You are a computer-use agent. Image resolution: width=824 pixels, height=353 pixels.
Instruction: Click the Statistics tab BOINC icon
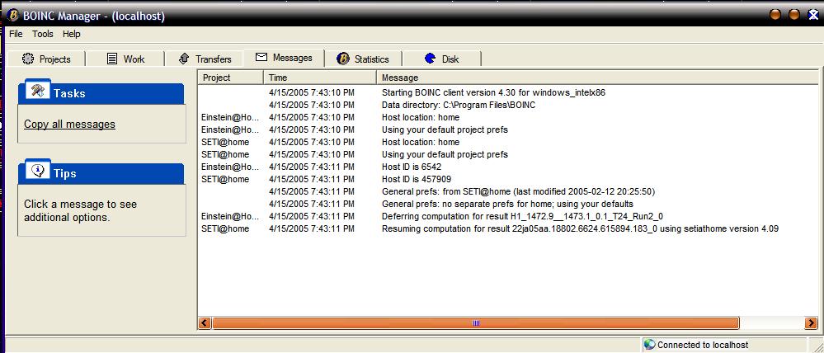[343, 59]
